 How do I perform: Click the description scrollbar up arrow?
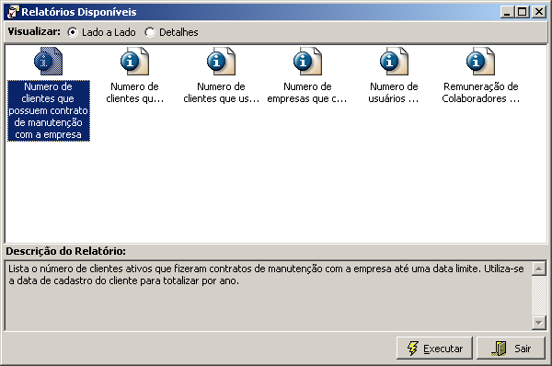538,269
